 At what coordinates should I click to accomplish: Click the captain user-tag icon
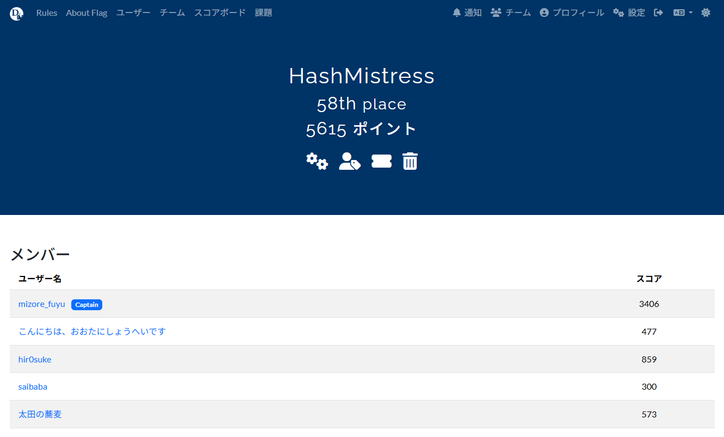[x=350, y=162]
